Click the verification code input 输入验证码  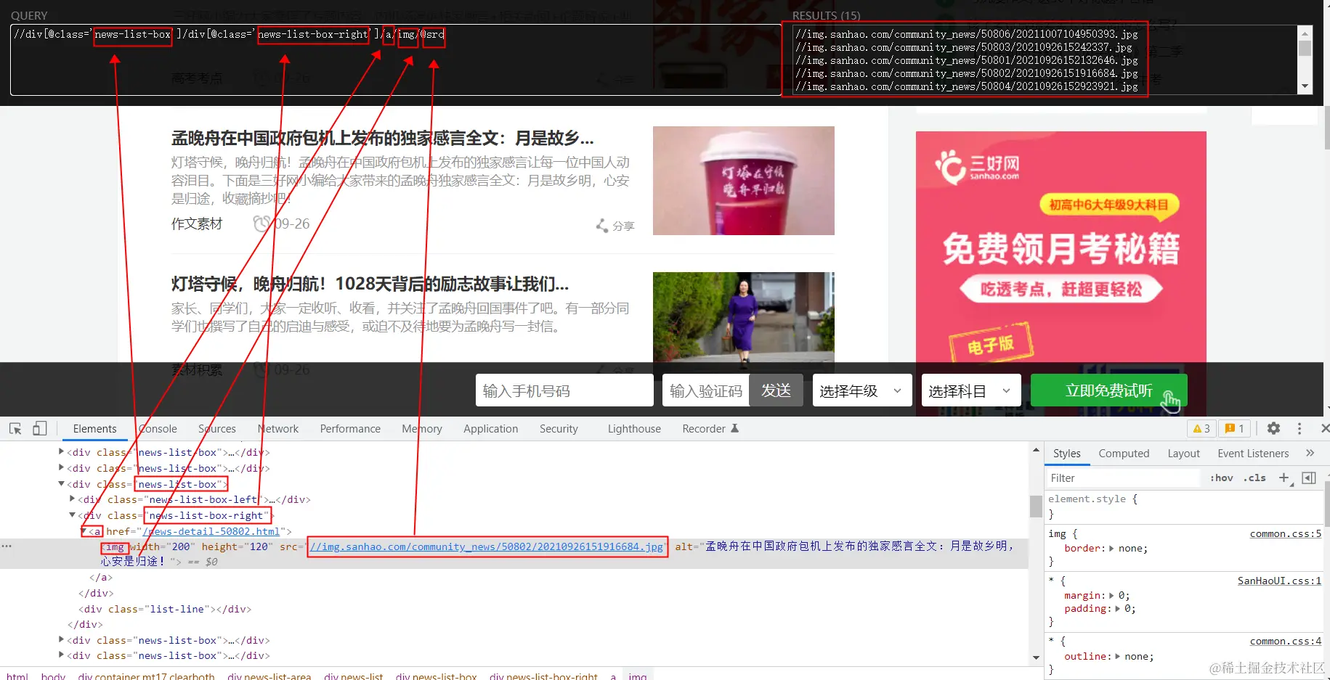[x=706, y=390]
